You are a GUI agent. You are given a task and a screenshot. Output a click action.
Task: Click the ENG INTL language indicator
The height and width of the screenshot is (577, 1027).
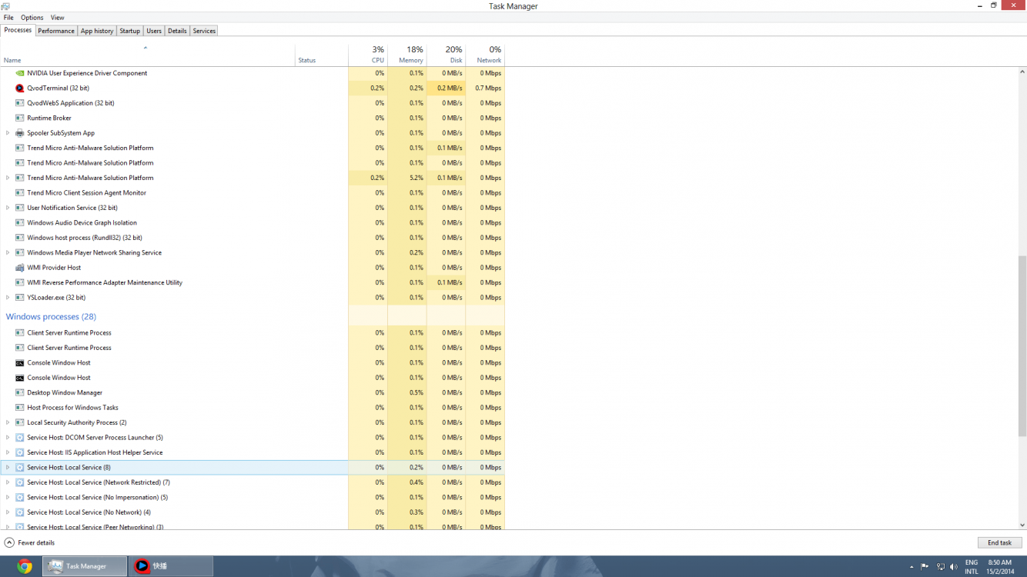coord(972,567)
